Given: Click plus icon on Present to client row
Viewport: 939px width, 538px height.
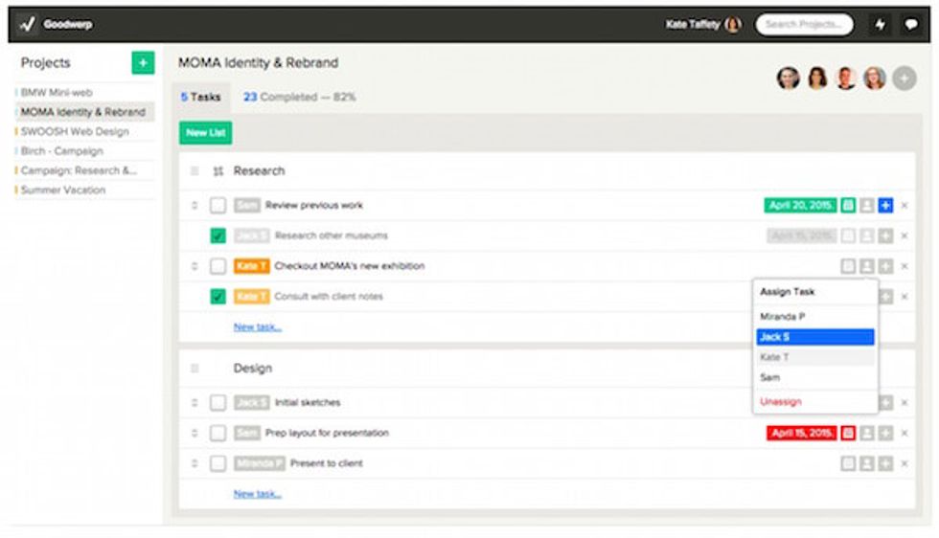Looking at the screenshot, I should [885, 463].
